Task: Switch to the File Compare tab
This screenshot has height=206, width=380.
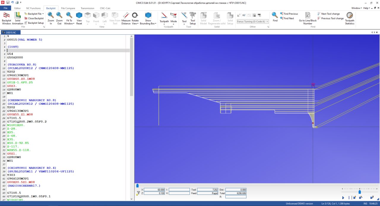Action: point(68,8)
